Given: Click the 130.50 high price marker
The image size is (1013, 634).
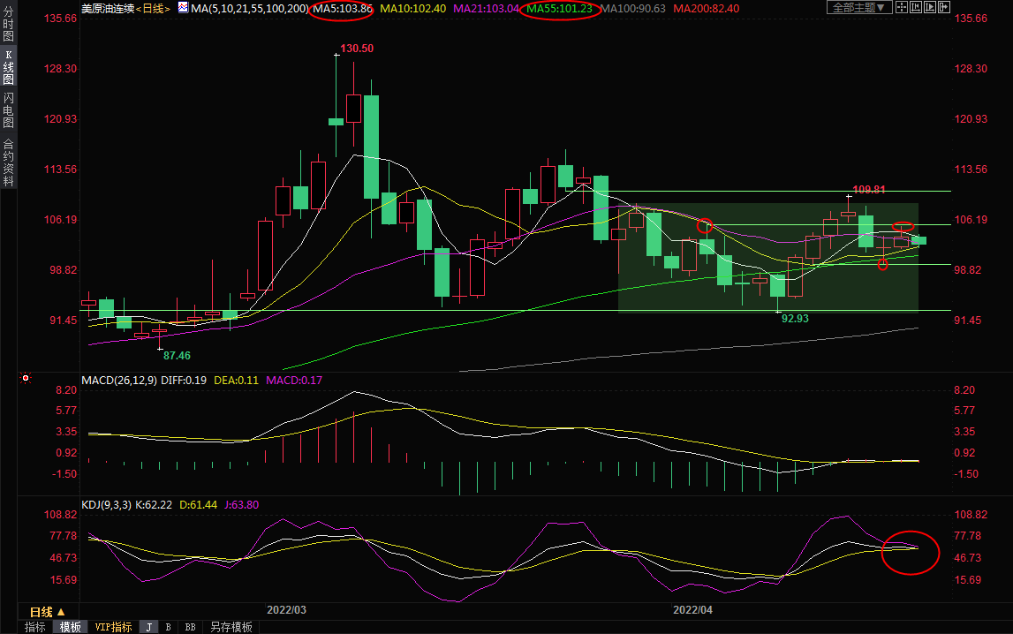Looking at the screenshot, I should point(357,49).
